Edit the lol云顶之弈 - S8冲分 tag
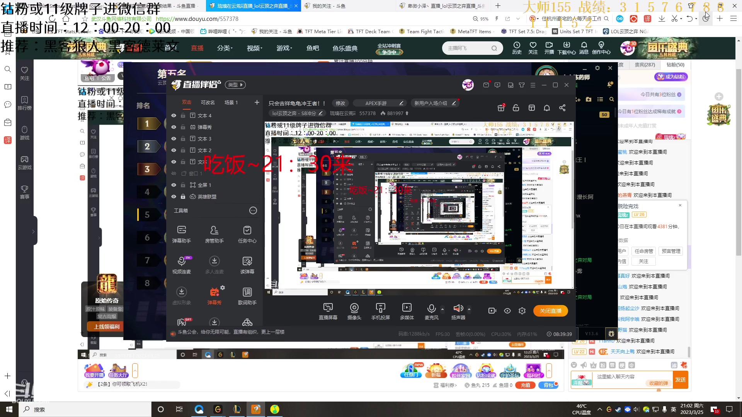 [x=297, y=113]
